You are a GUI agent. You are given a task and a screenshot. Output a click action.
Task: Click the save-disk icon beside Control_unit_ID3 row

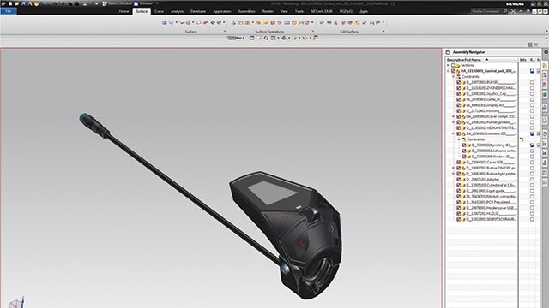532,71
